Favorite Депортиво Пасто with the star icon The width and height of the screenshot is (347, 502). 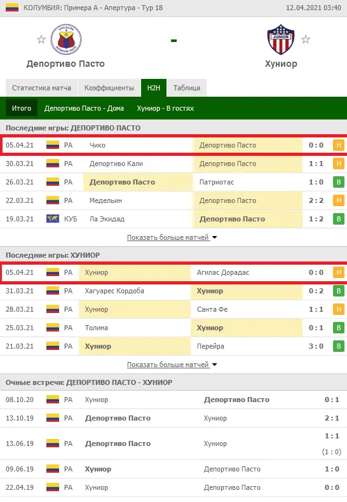tap(41, 39)
